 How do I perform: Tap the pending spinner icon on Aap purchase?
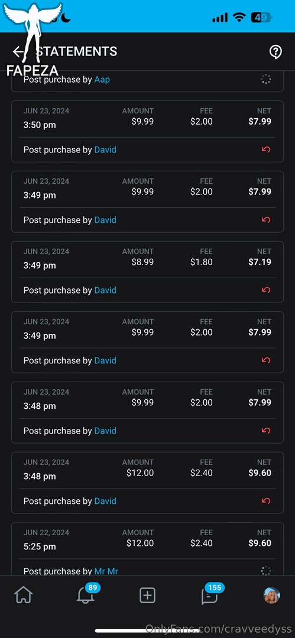click(x=265, y=79)
